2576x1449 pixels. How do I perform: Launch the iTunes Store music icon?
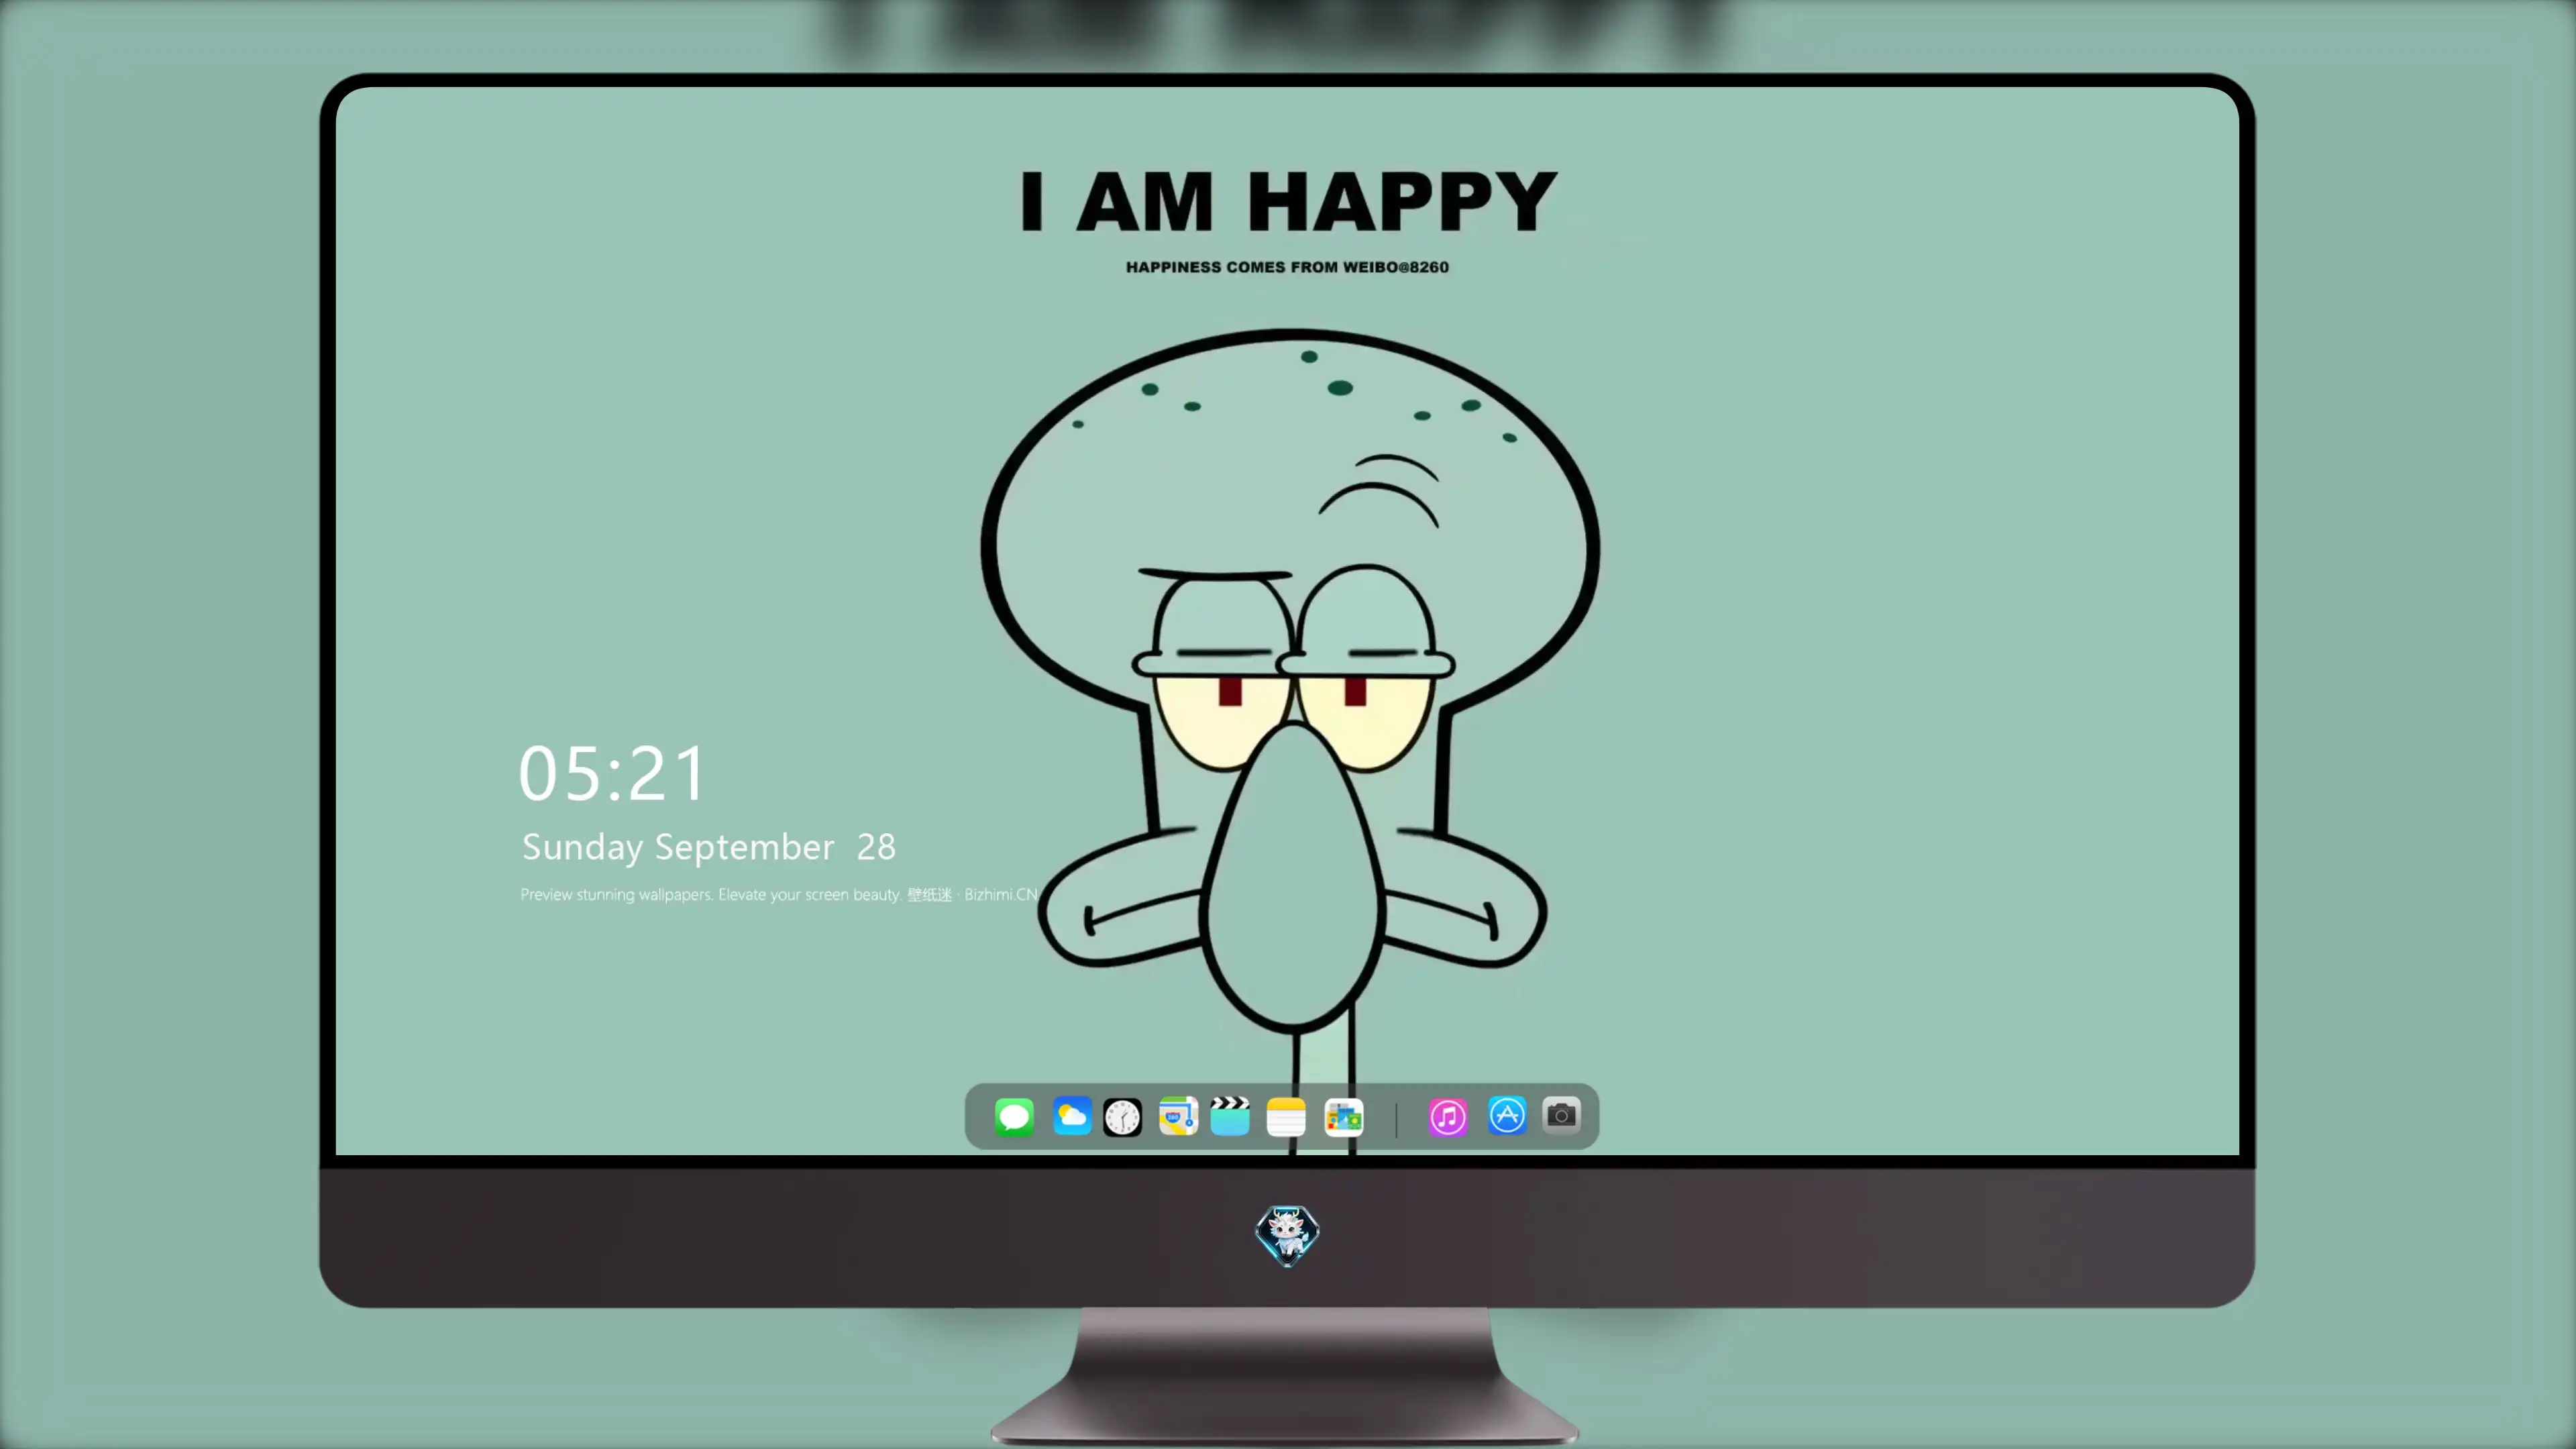click(x=1448, y=1116)
